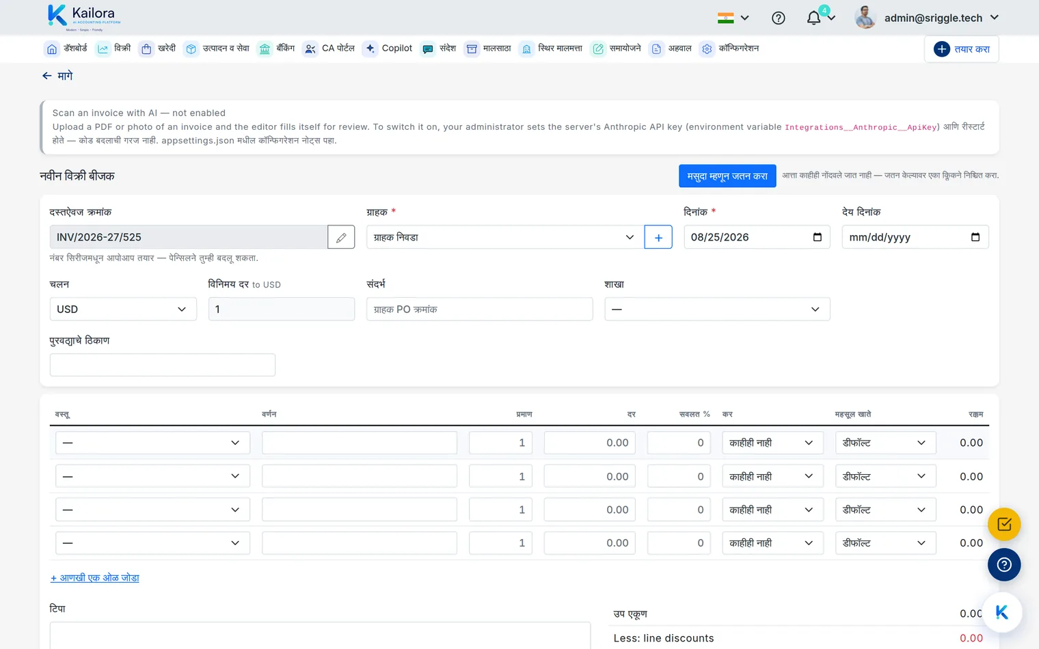The height and width of the screenshot is (649, 1039).
Task: Click first row दर input field
Action: point(590,443)
